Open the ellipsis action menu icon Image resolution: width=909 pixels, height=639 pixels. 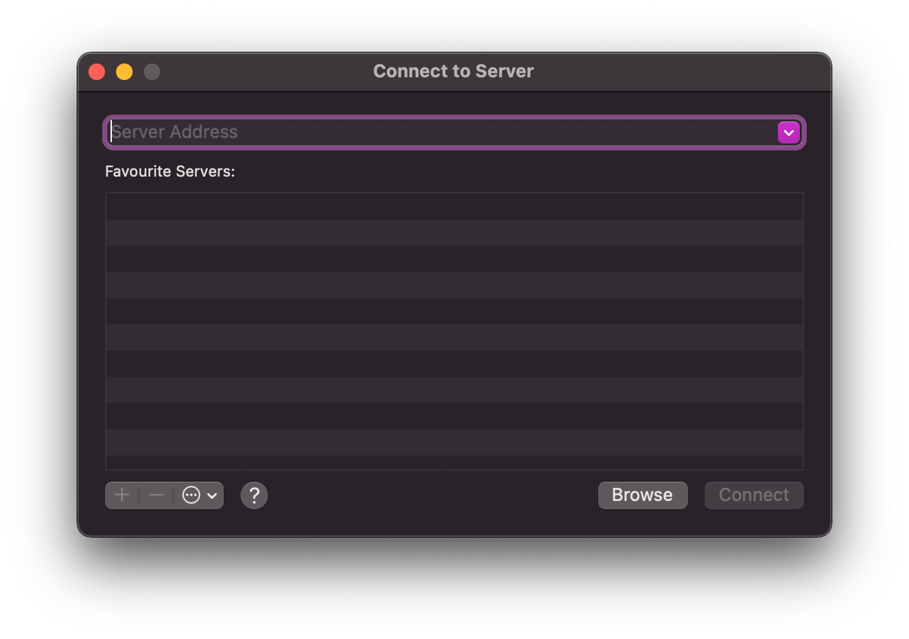(x=191, y=495)
